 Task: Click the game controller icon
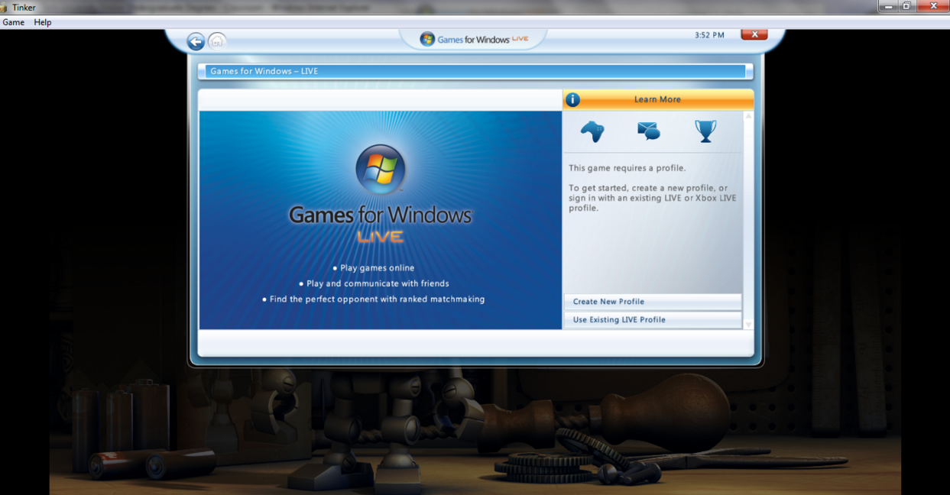(x=592, y=131)
